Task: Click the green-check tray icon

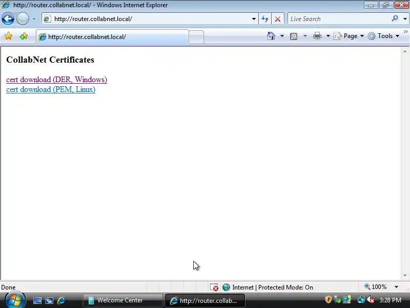Action: tap(338, 300)
